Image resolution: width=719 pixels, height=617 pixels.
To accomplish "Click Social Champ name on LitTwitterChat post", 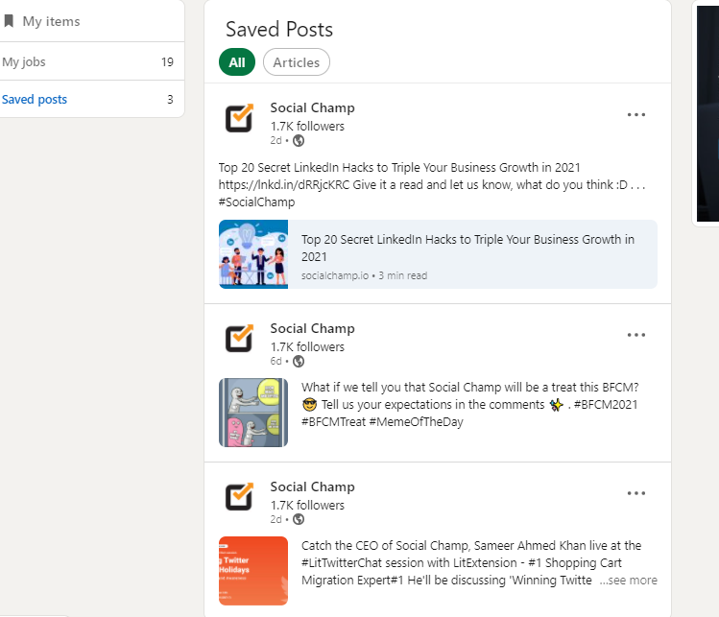I will click(x=312, y=486).
